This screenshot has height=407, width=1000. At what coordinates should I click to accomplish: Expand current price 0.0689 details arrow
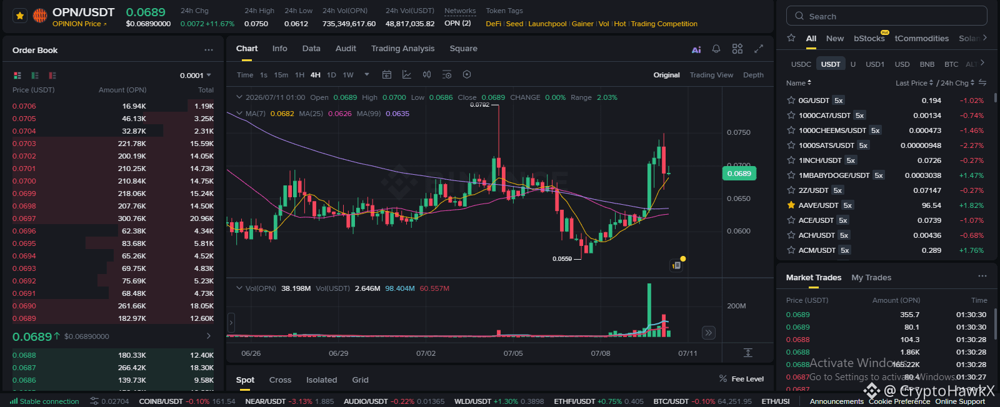coord(209,336)
